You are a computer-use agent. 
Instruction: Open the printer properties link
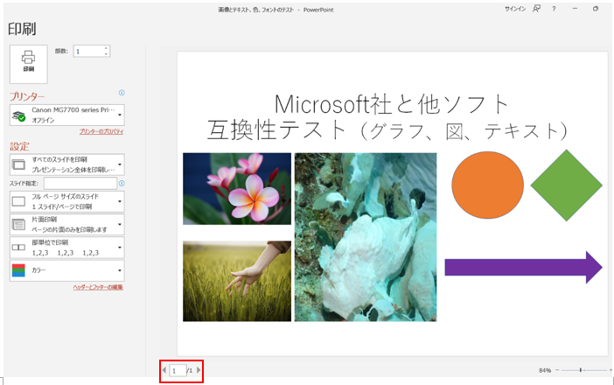(x=101, y=131)
